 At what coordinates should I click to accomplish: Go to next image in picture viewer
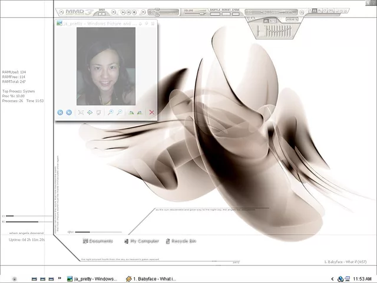pos(69,112)
